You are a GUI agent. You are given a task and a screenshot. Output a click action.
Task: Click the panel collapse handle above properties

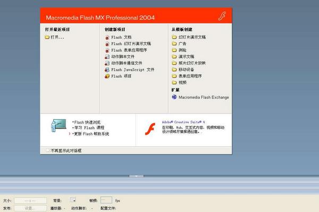click(x=136, y=176)
